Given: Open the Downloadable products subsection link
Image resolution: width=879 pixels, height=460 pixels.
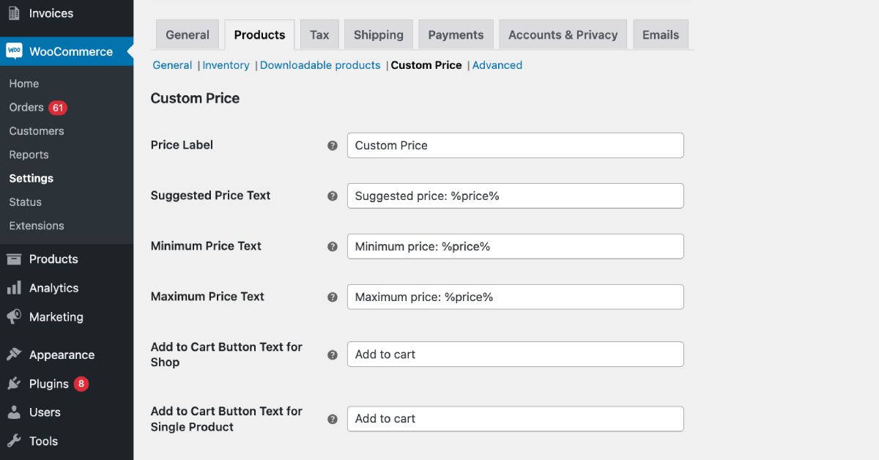Looking at the screenshot, I should (x=320, y=65).
